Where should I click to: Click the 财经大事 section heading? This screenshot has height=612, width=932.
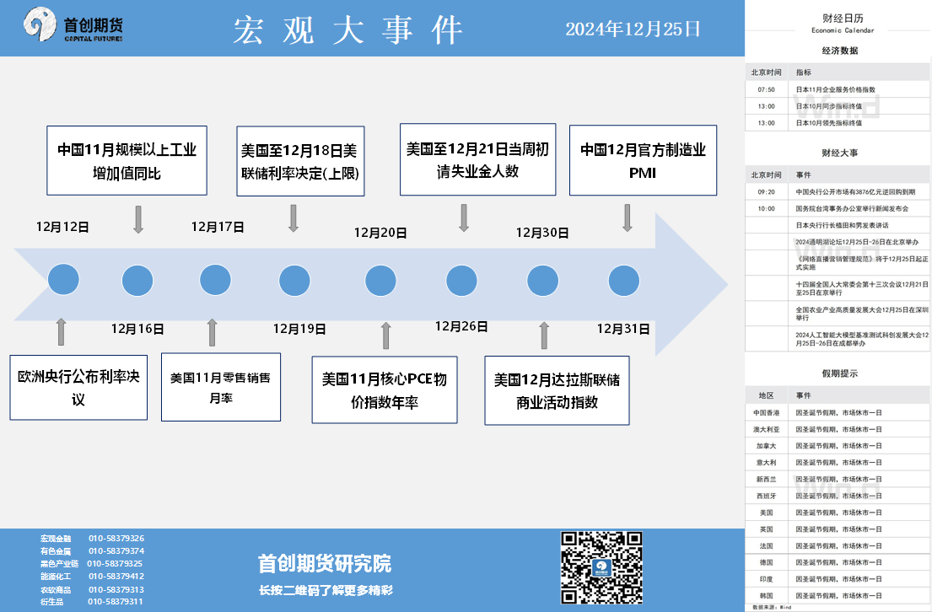pyautogui.click(x=840, y=153)
